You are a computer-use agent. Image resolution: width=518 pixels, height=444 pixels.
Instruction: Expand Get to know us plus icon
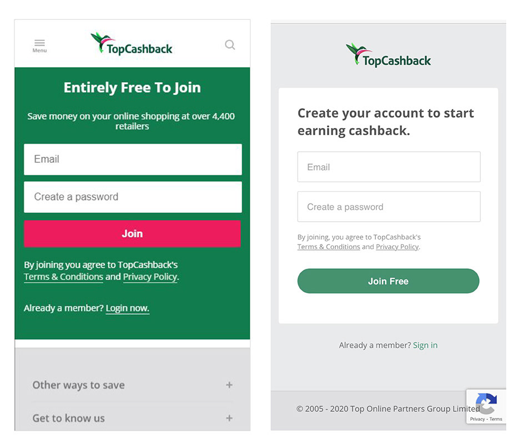229,418
